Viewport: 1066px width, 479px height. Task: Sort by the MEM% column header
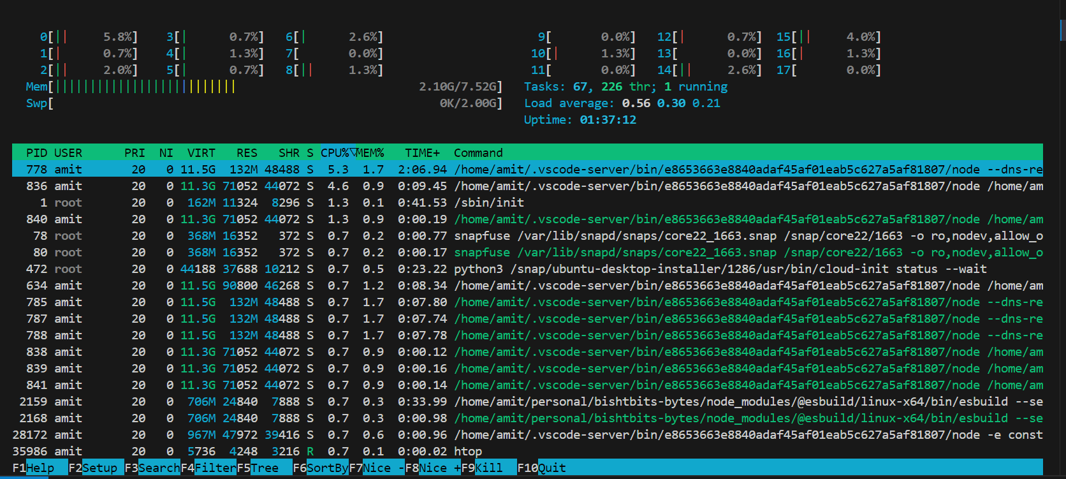[x=370, y=152]
